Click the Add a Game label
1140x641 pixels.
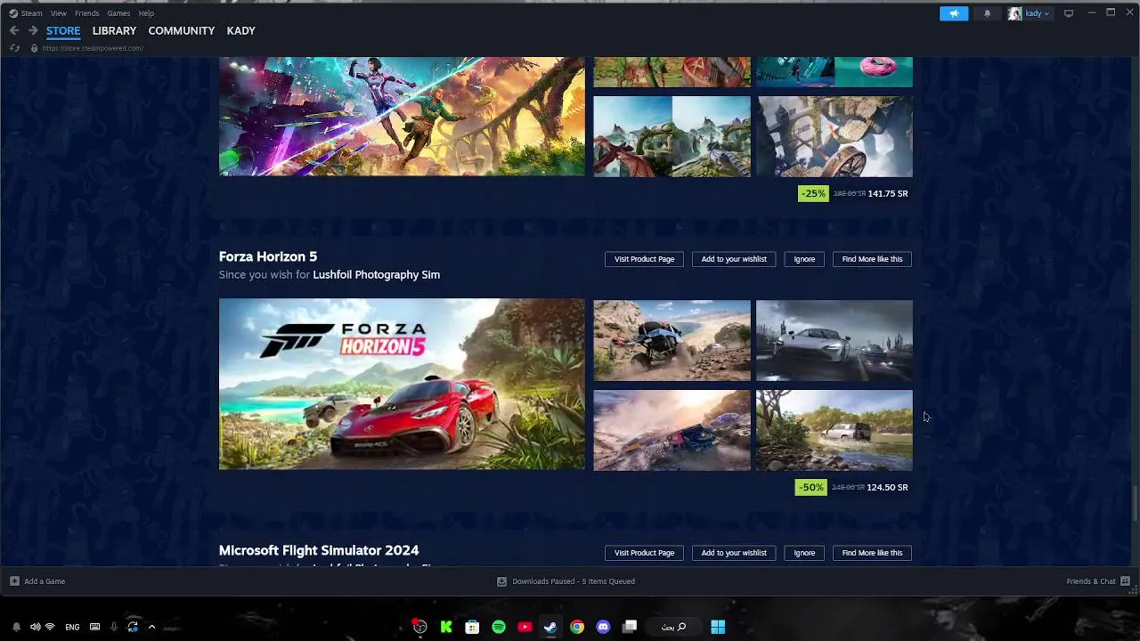coord(45,581)
